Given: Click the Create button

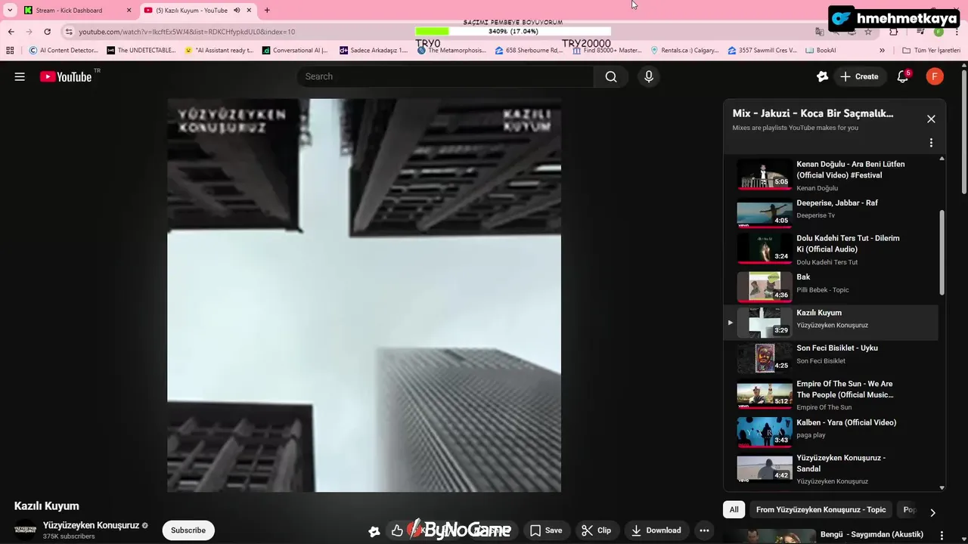Looking at the screenshot, I should (859, 76).
